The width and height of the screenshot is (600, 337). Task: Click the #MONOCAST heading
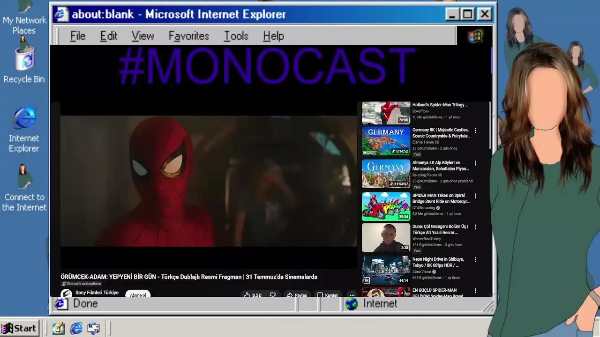[x=267, y=66]
